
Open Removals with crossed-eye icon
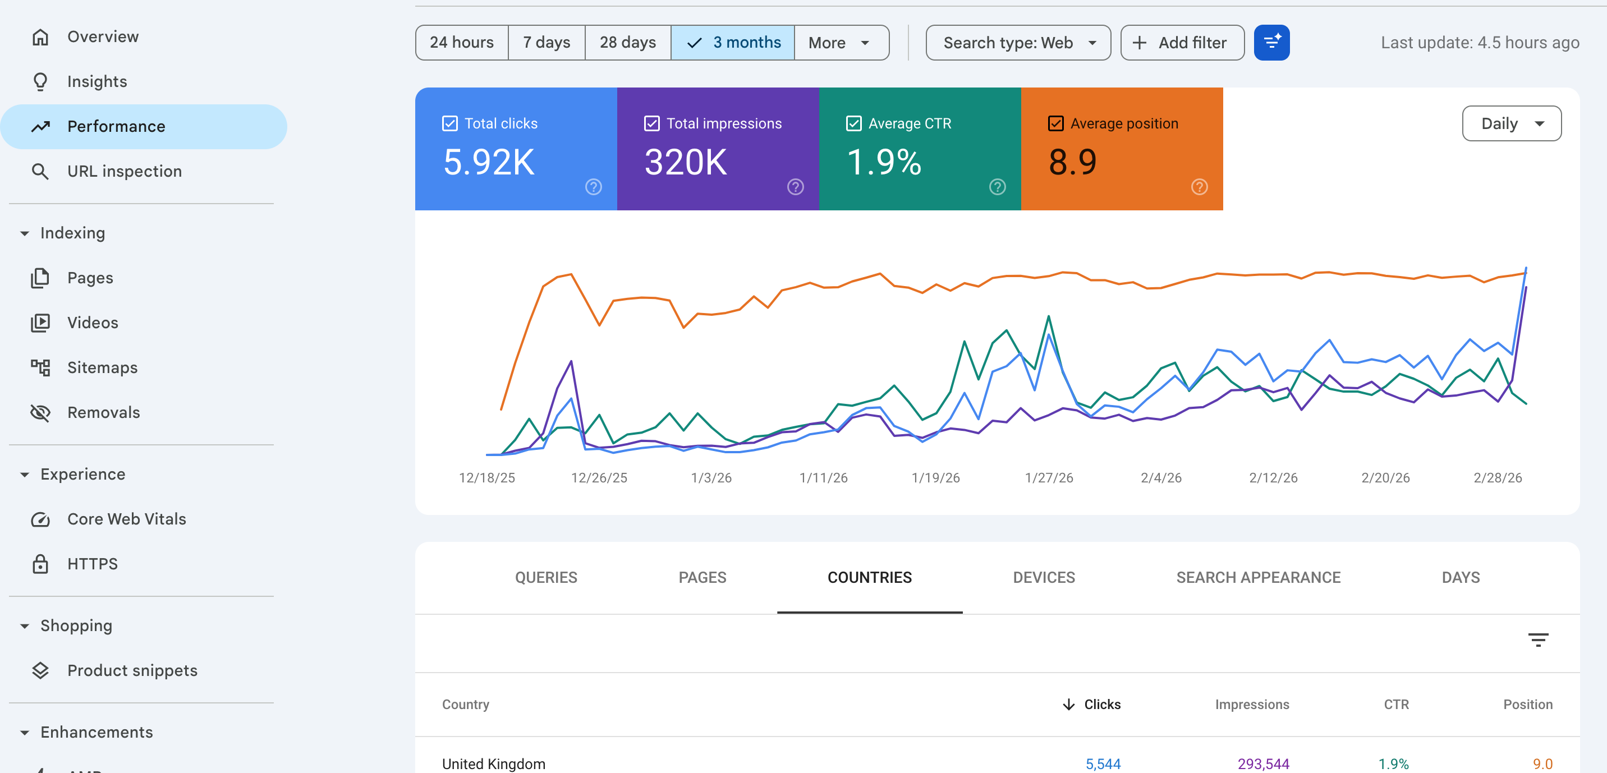pyautogui.click(x=40, y=412)
